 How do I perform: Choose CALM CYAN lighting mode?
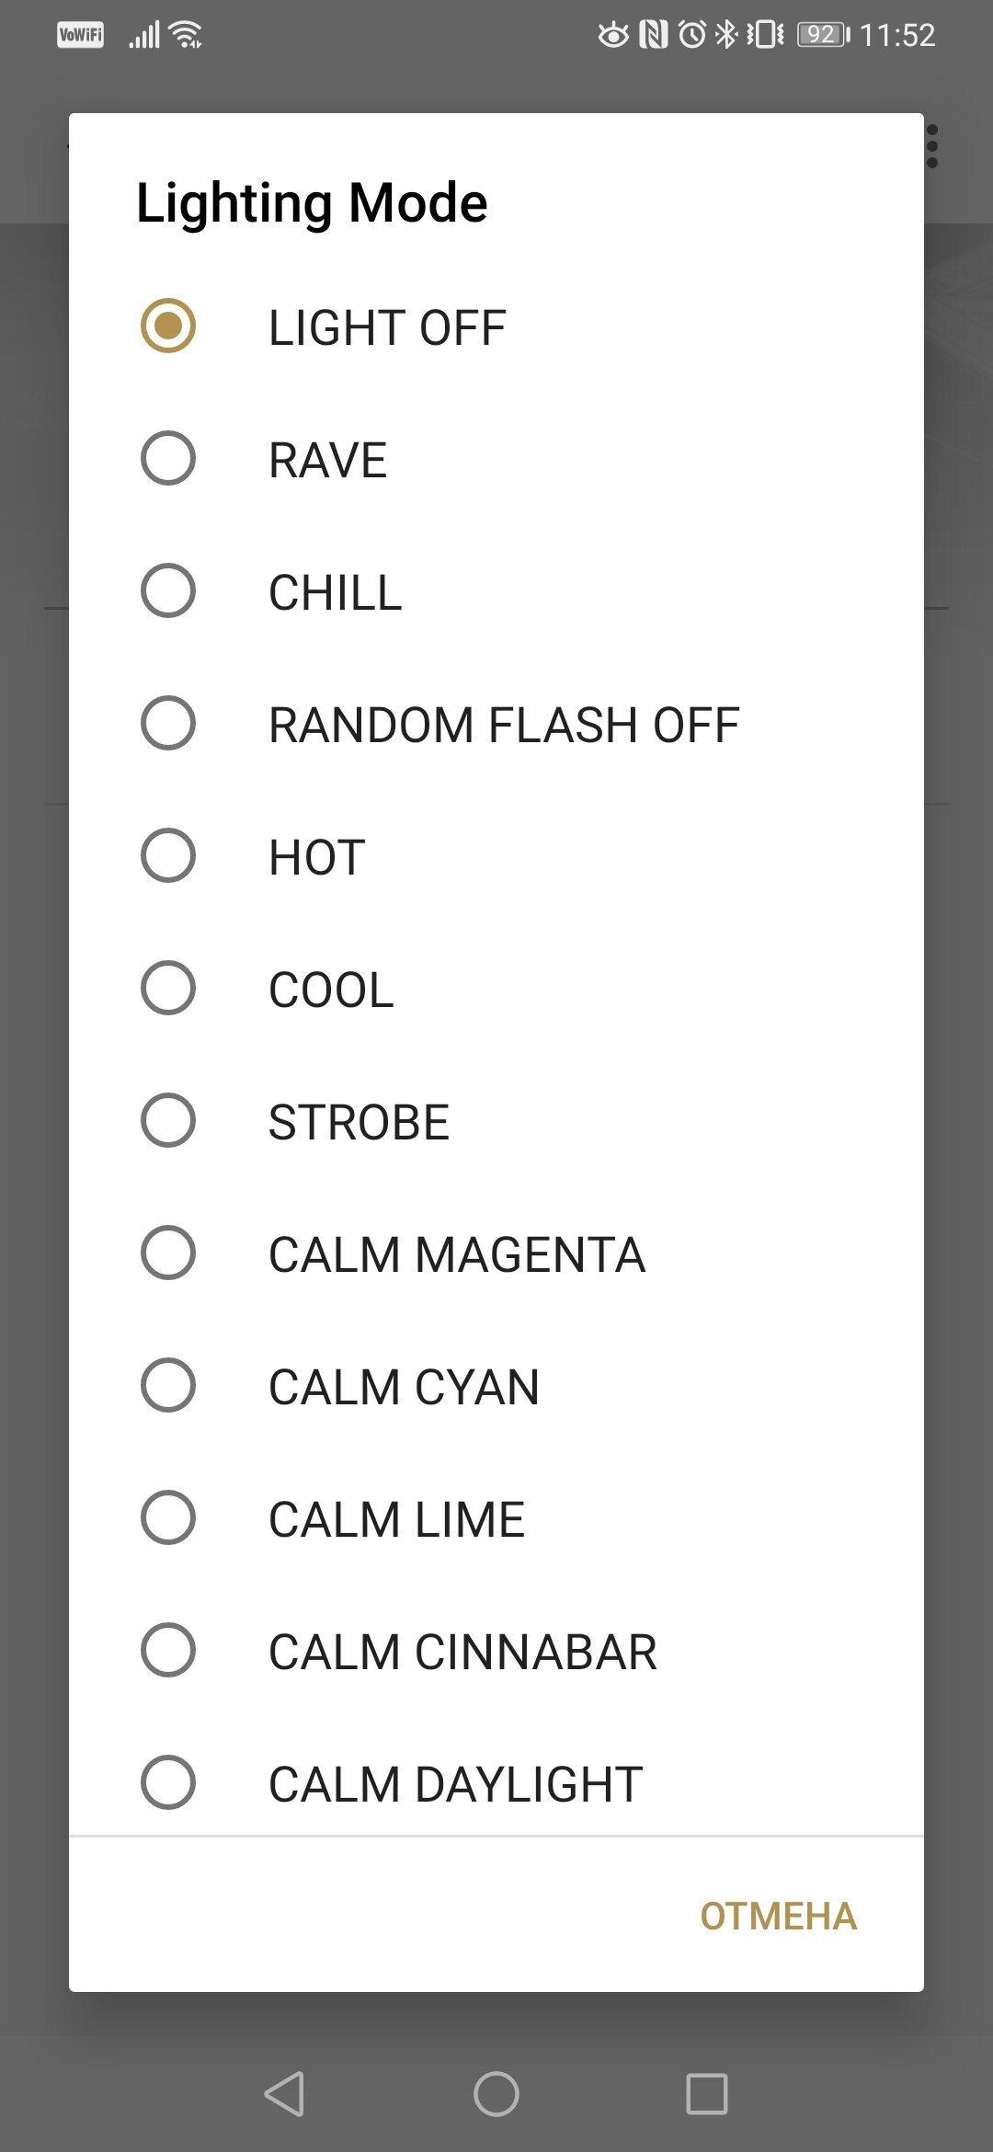click(496, 1386)
